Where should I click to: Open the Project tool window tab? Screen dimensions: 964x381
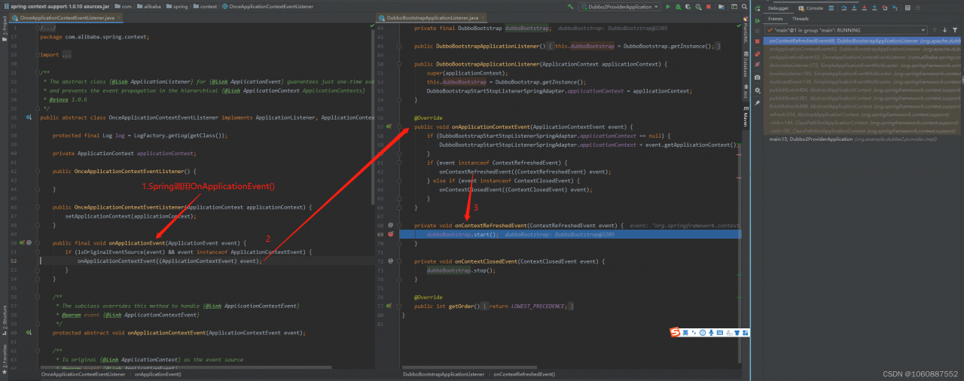point(5,30)
